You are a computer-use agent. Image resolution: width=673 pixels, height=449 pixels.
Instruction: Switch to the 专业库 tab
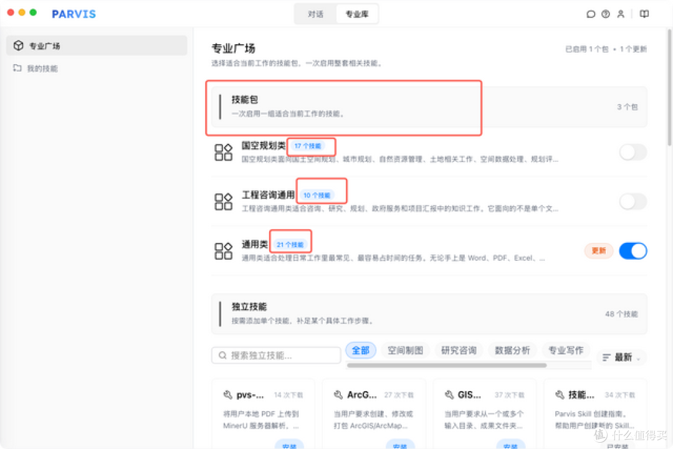tap(357, 14)
